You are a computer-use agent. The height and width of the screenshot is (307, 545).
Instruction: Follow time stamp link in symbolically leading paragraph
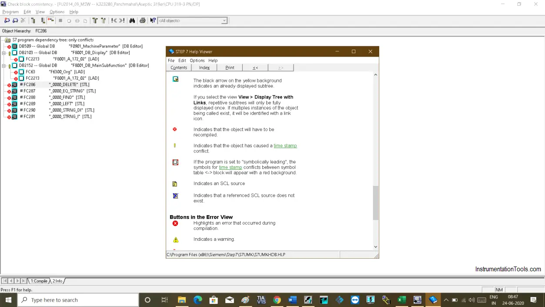[x=231, y=167]
